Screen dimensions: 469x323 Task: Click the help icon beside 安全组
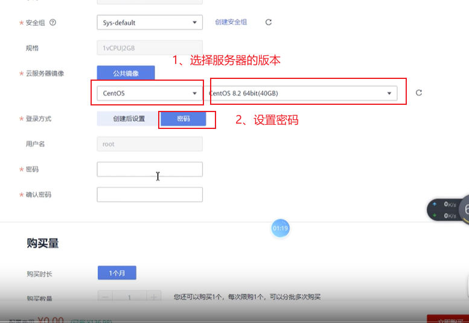53,22
